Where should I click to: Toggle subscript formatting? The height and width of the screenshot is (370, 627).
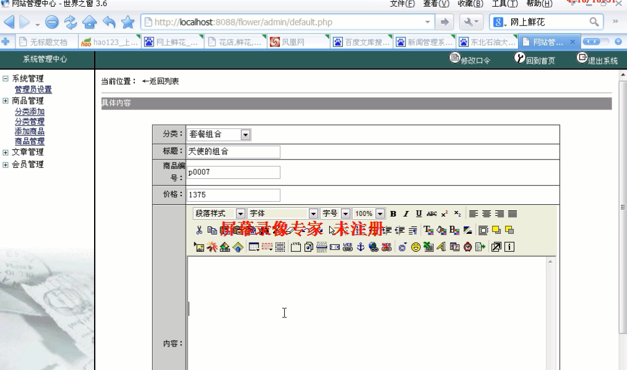[457, 213]
